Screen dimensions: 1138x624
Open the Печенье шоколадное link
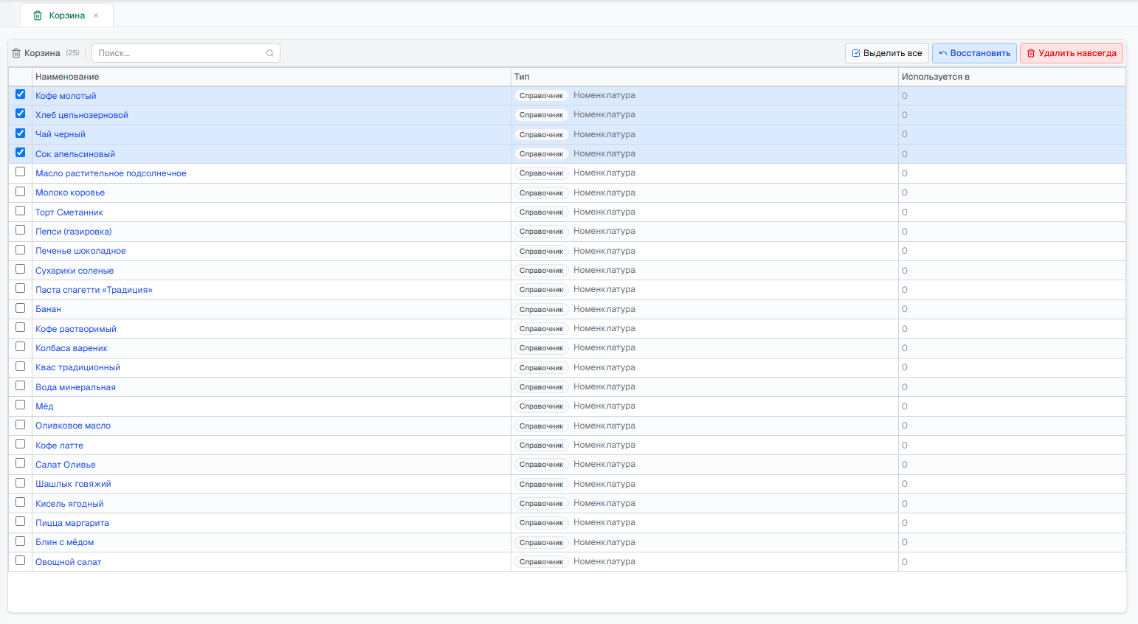pyautogui.click(x=80, y=251)
